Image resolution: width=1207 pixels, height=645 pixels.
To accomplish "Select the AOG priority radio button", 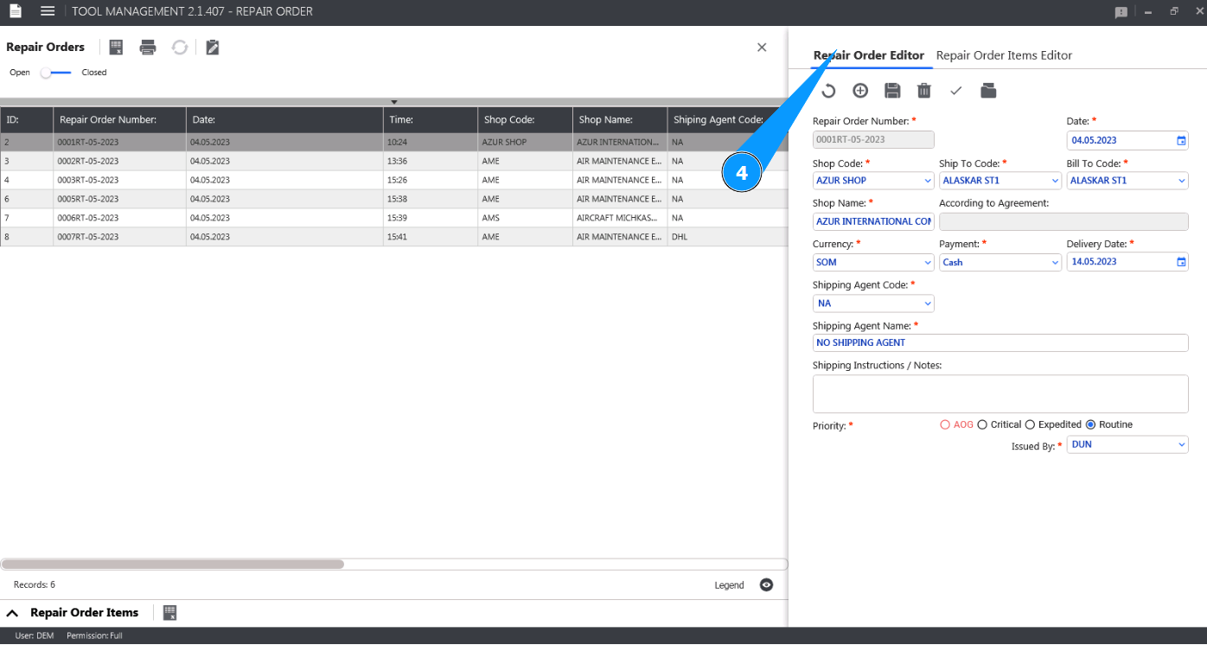I will (x=945, y=425).
